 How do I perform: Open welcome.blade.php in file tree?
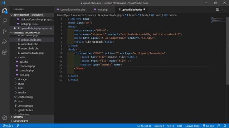pyautogui.click(x=32, y=53)
